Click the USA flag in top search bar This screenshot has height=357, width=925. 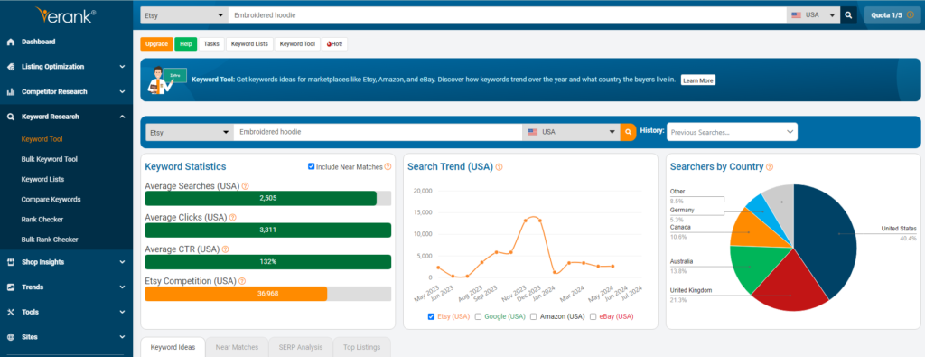pyautogui.click(x=797, y=15)
